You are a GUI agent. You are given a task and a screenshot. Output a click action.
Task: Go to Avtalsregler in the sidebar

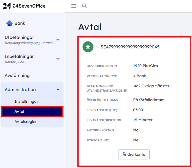26,121
